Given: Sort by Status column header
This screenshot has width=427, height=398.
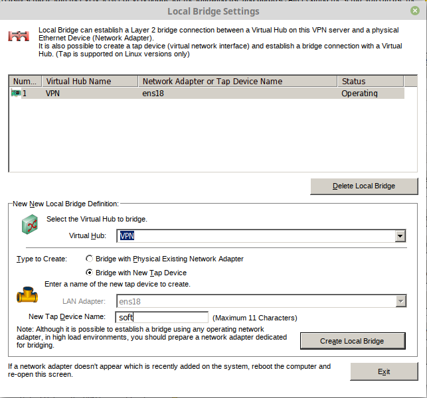Looking at the screenshot, I should [371, 82].
